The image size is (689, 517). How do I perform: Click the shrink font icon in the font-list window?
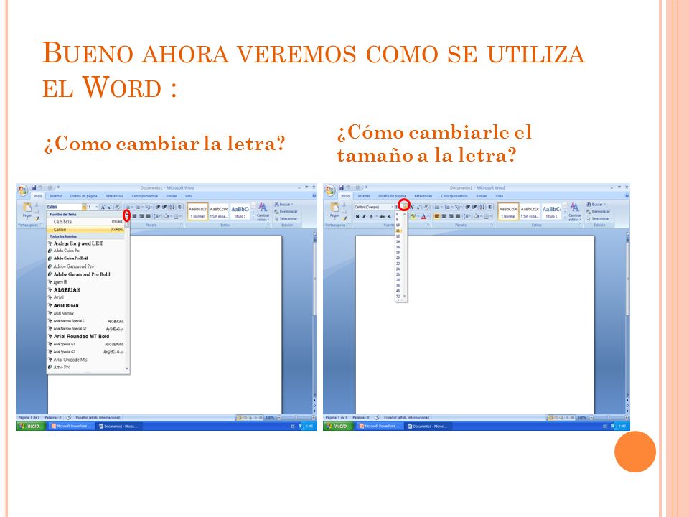pos(109,207)
